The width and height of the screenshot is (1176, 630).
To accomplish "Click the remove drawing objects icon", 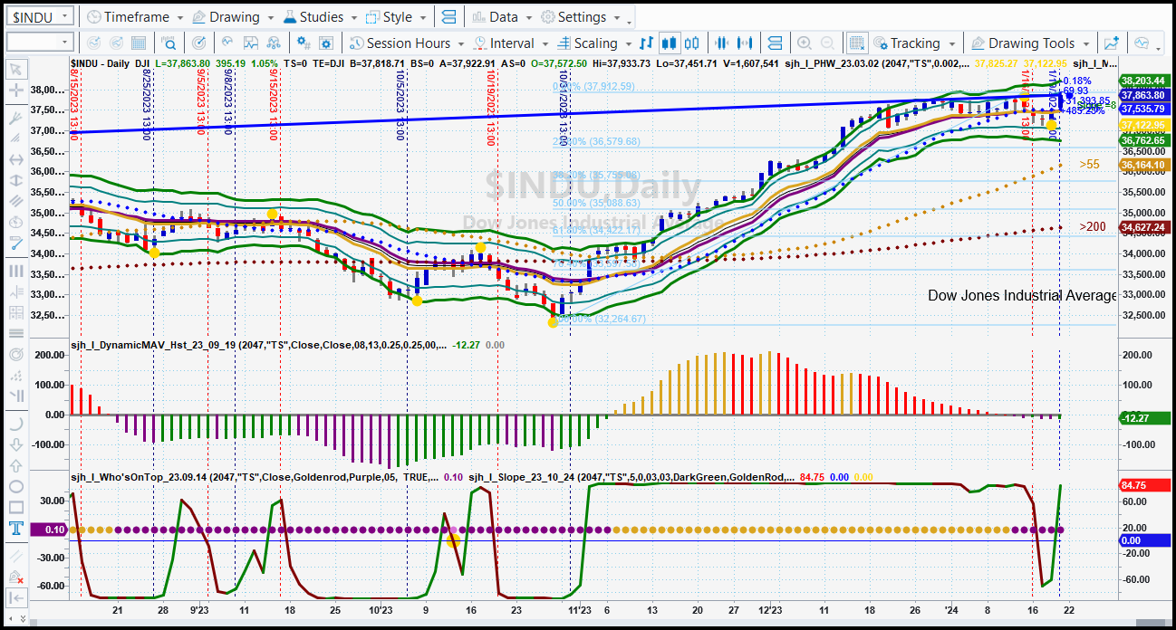I will click(15, 577).
